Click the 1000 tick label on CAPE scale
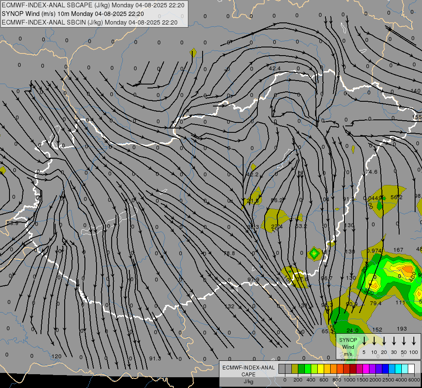The width and height of the screenshot is (422, 388). point(350,380)
